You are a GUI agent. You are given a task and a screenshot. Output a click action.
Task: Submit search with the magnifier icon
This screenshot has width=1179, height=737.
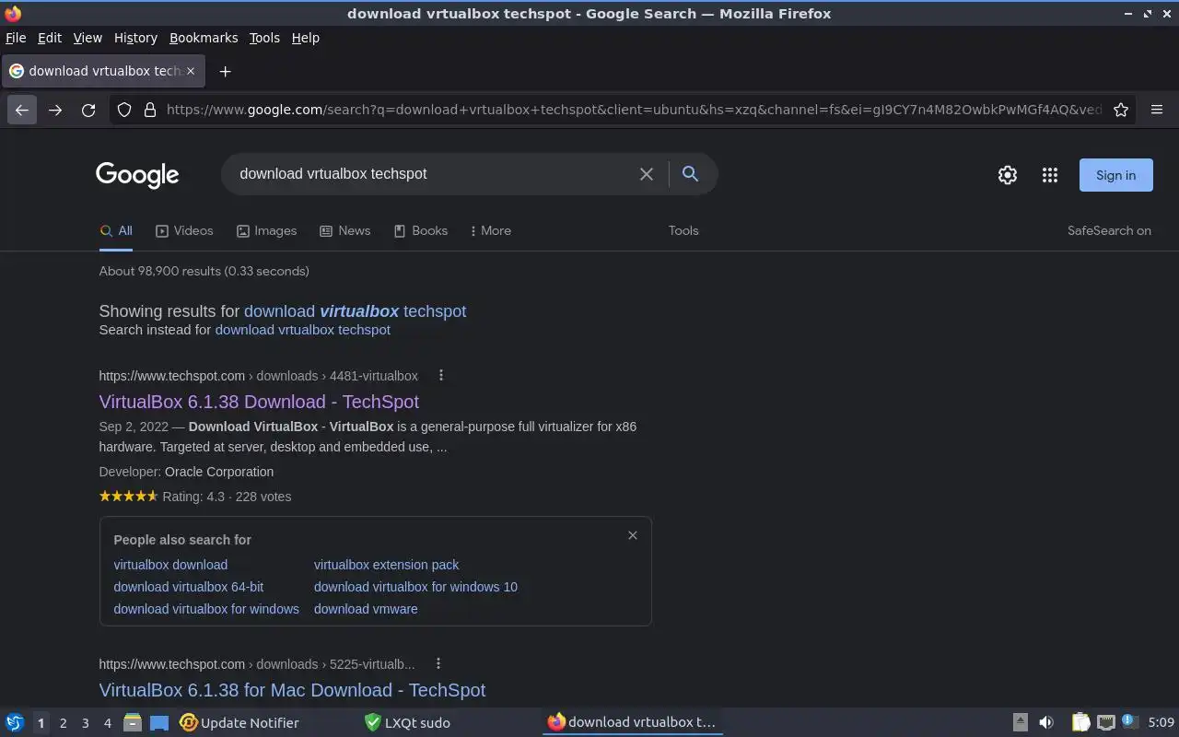click(x=690, y=173)
